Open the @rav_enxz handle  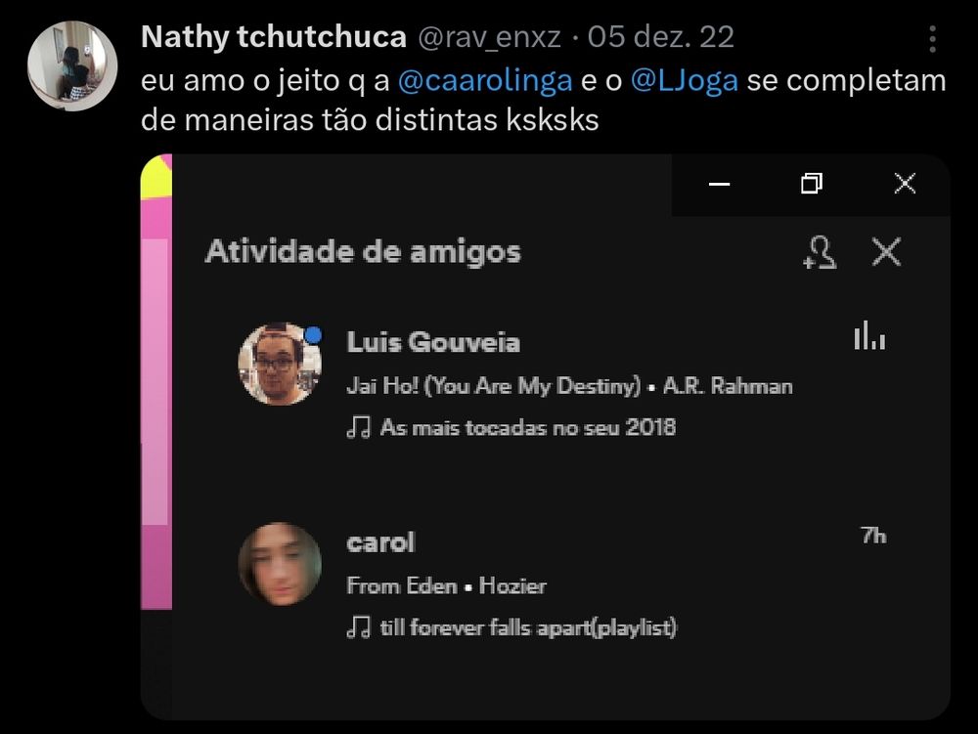point(489,37)
